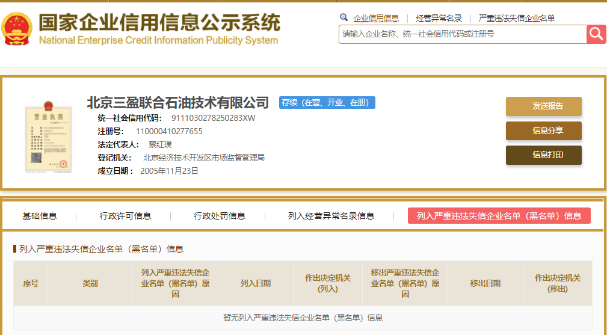Click the enterprise name search input field
Image resolution: width=607 pixels, height=335 pixels.
click(x=463, y=34)
